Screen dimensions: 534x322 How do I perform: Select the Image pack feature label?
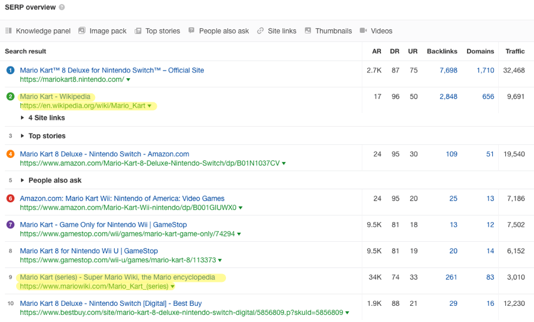[x=108, y=31]
